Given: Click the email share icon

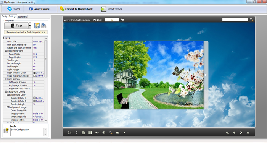Looking at the screenshot, I should coord(117,133).
